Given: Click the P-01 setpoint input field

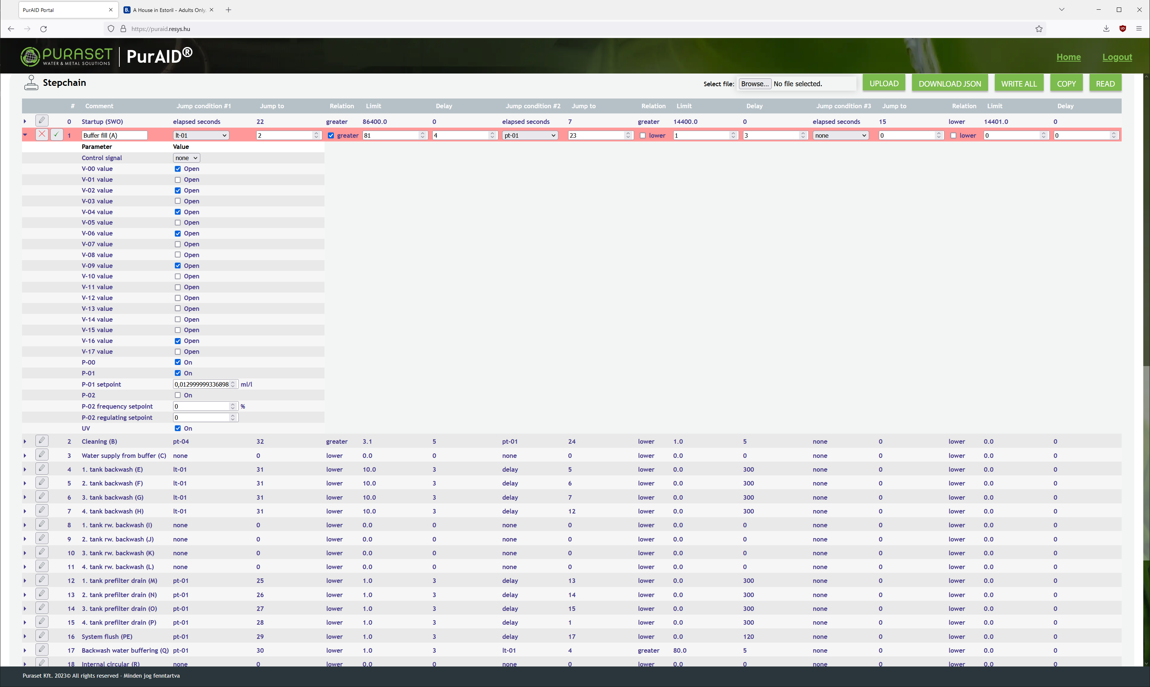Looking at the screenshot, I should 202,384.
